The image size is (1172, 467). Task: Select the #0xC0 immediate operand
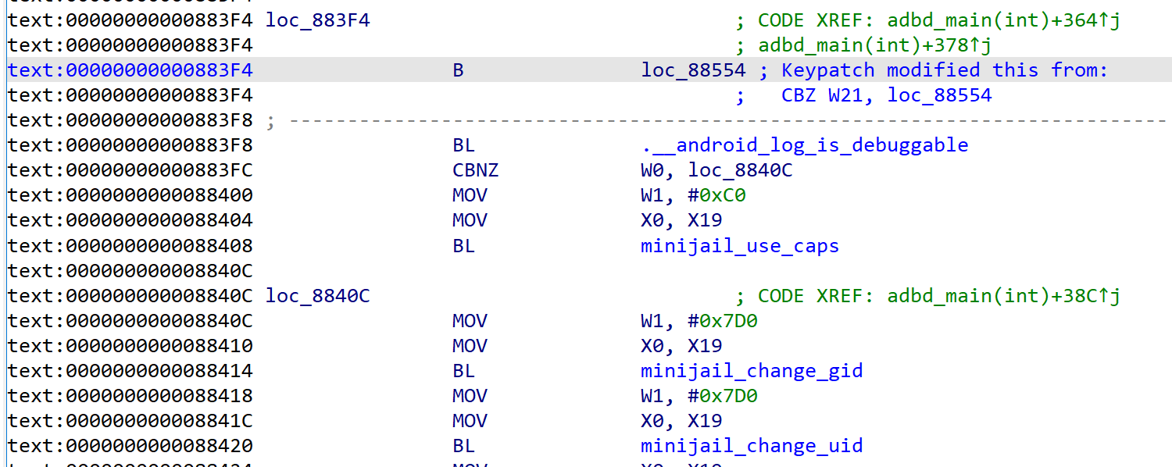coord(716,195)
